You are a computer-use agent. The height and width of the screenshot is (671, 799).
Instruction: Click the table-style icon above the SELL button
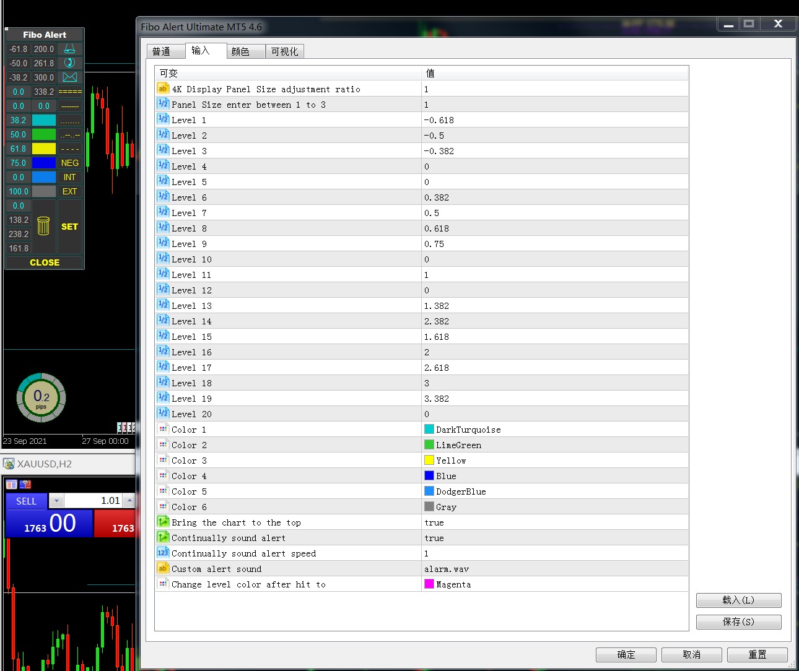click(x=12, y=484)
